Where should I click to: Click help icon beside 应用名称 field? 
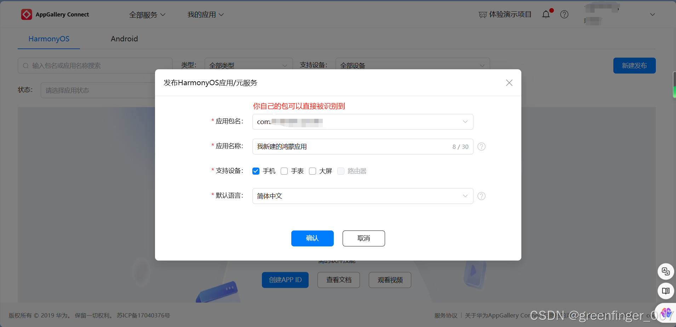click(481, 146)
